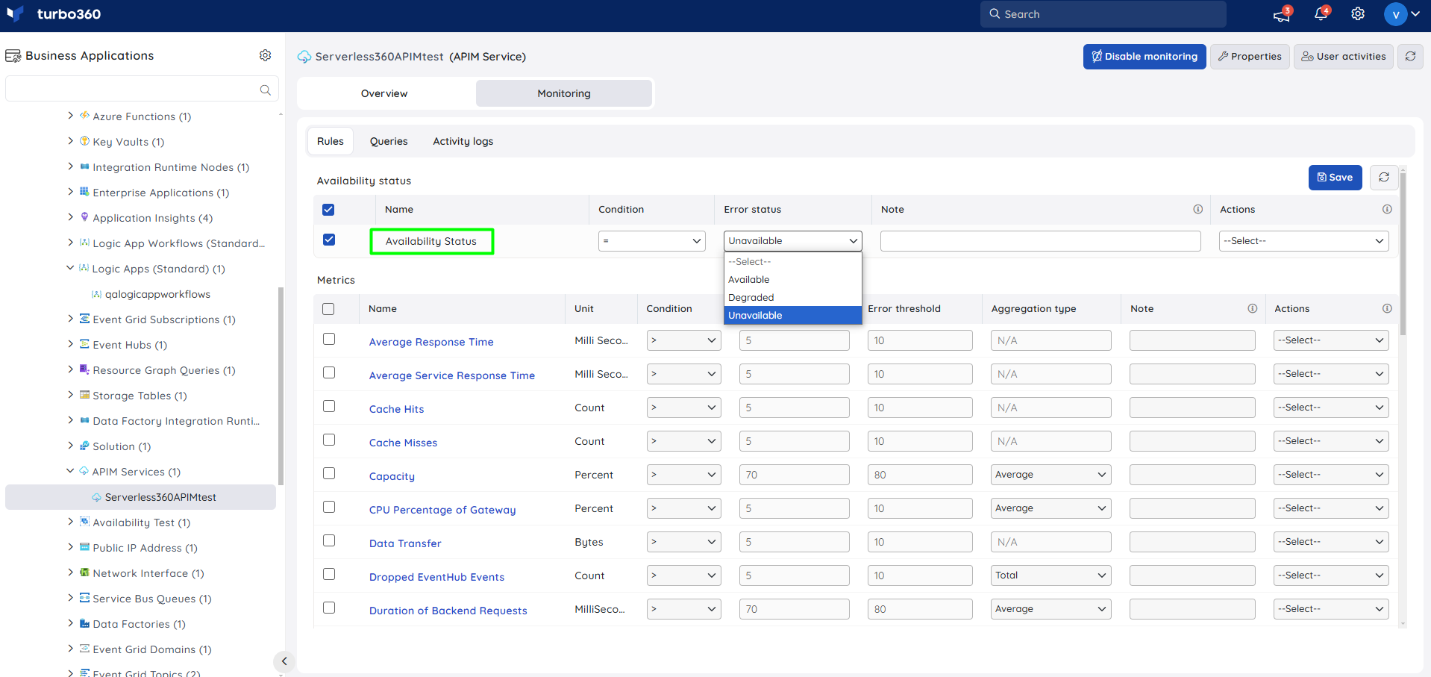Open the Properties button
This screenshot has height=677, width=1431.
click(1250, 57)
